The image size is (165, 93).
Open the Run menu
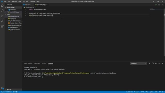[27, 2]
